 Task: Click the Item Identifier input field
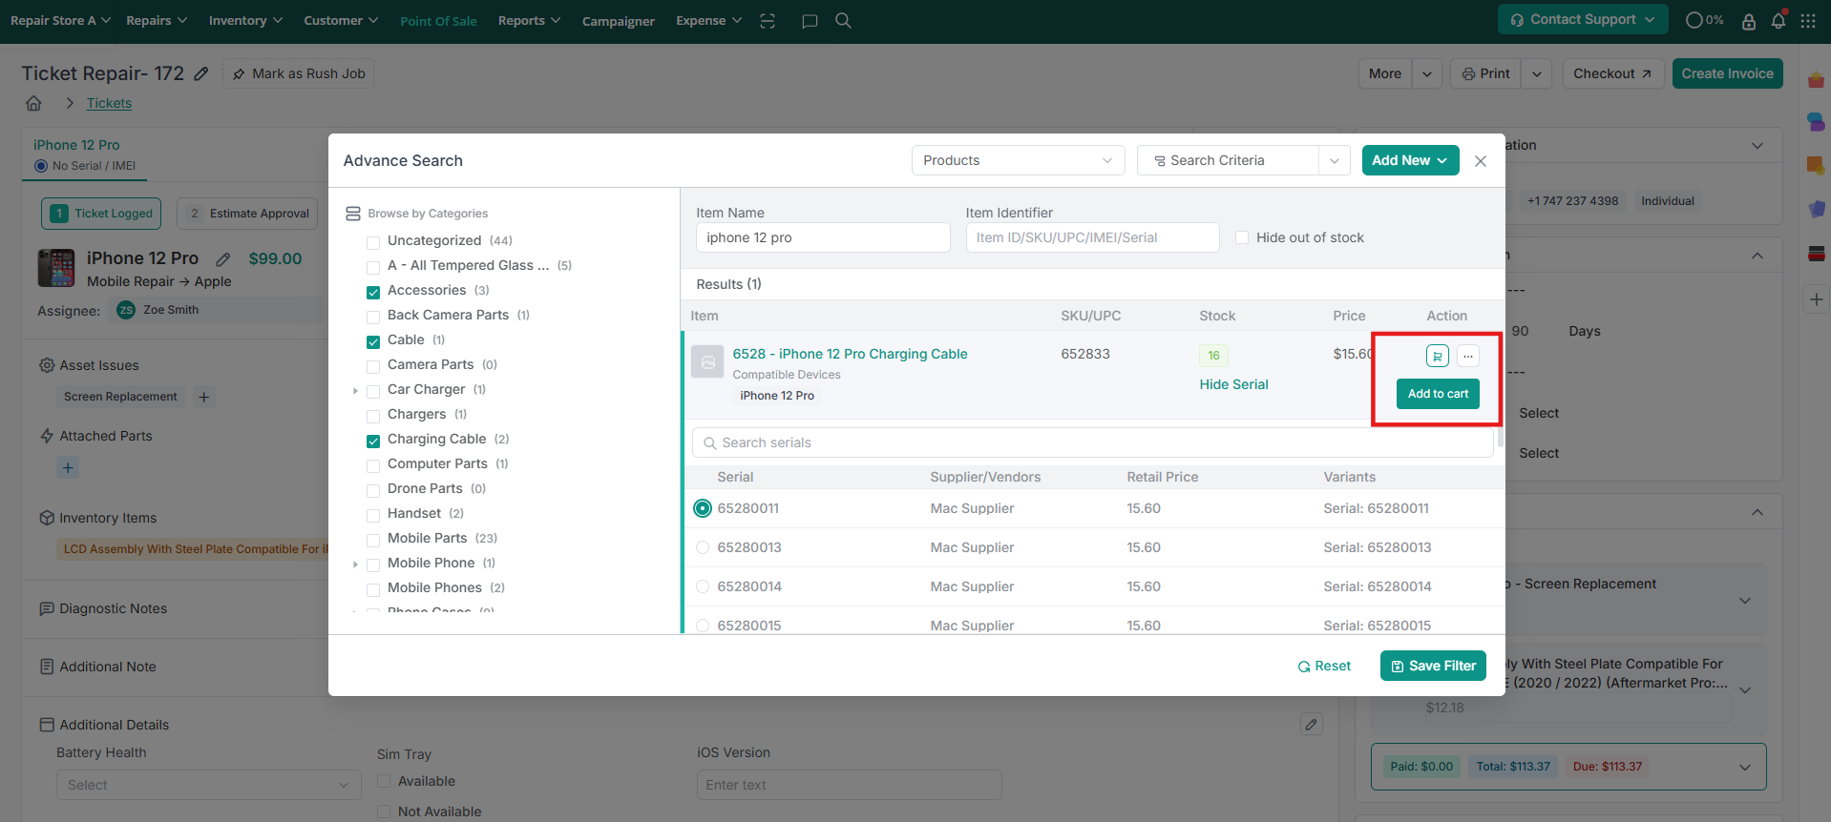click(1092, 237)
